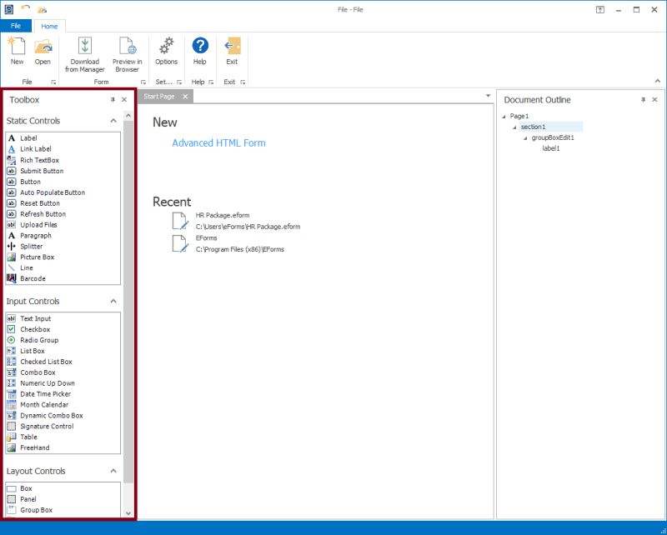Screen dimensions: 667x535
Task: Create a new Advanced HTML Form
Action: tap(218, 142)
